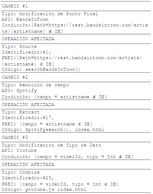The image size is (153, 194).
Task: Click the 'API: Youtube' line
Action: pos(19,150)
